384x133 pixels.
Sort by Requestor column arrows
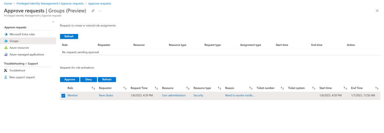click(x=125, y=88)
